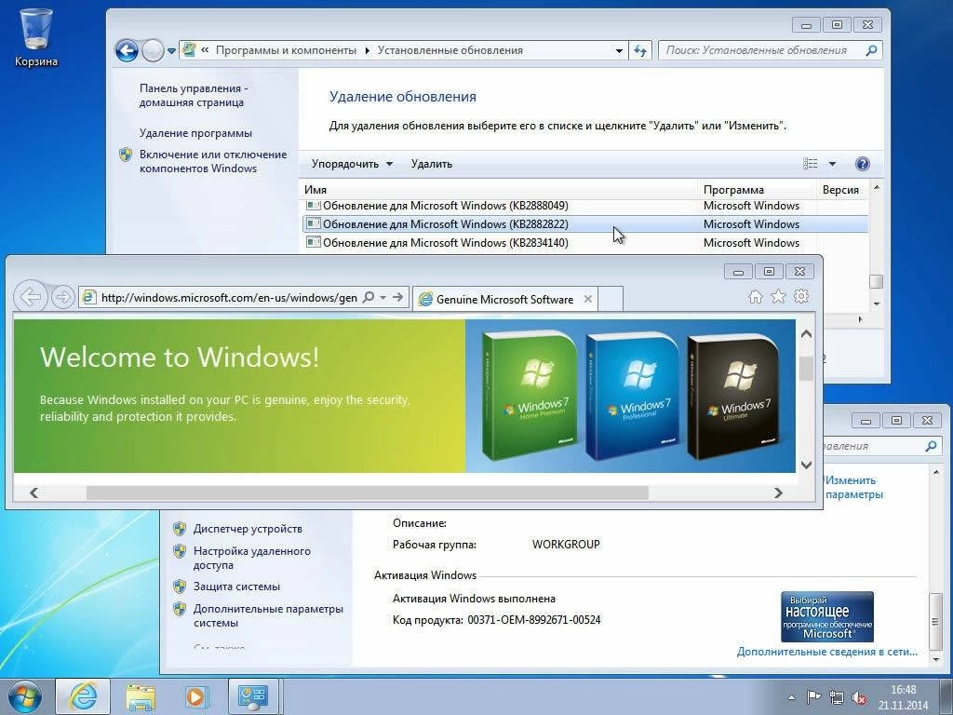This screenshot has height=715, width=953.
Task: Open 'Диспетчер устройств' in the System window
Action: (248, 529)
